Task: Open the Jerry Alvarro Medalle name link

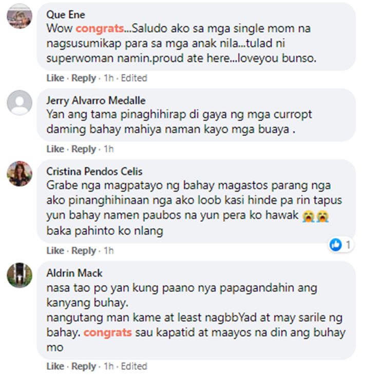Action: 96,101
